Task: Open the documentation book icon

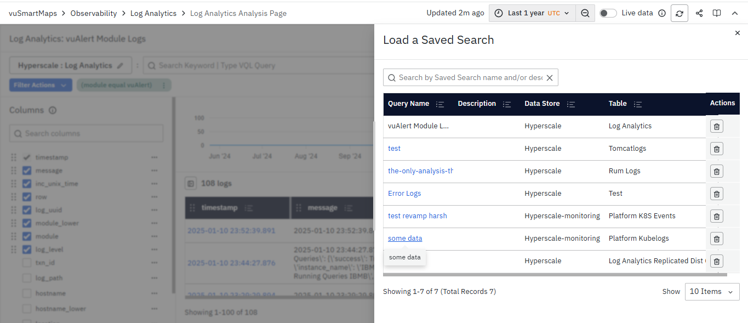Action: pyautogui.click(x=716, y=13)
